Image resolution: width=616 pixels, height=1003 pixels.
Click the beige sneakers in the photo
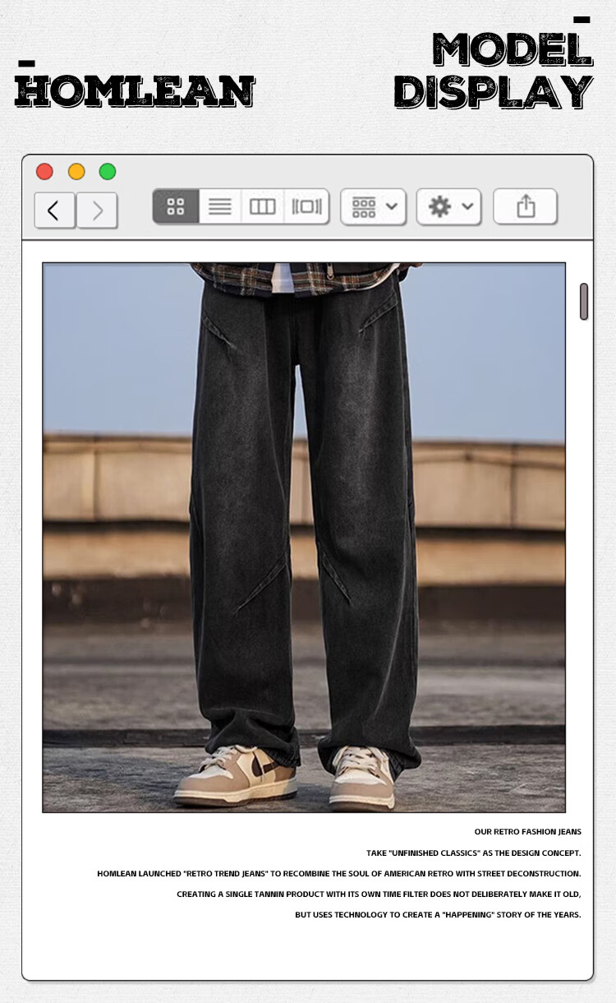tap(235, 775)
